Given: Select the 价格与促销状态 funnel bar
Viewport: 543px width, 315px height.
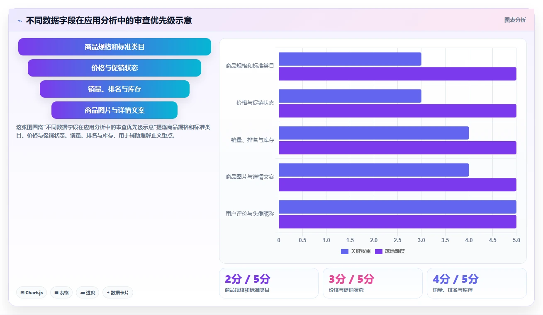Looking at the screenshot, I should [x=114, y=68].
